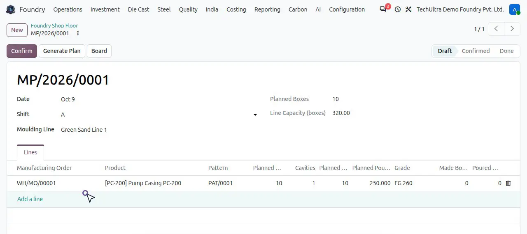Open the user avatar menu
The image size is (527, 234).
[x=515, y=9]
